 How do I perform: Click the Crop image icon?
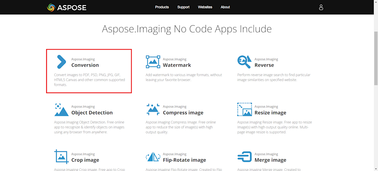point(61,157)
